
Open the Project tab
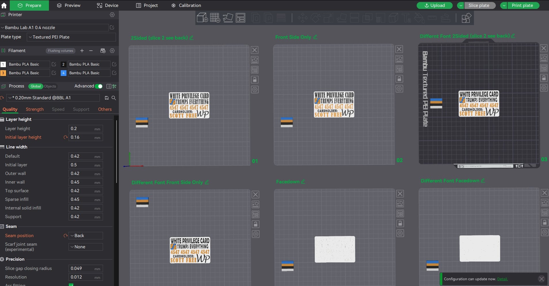[147, 5]
